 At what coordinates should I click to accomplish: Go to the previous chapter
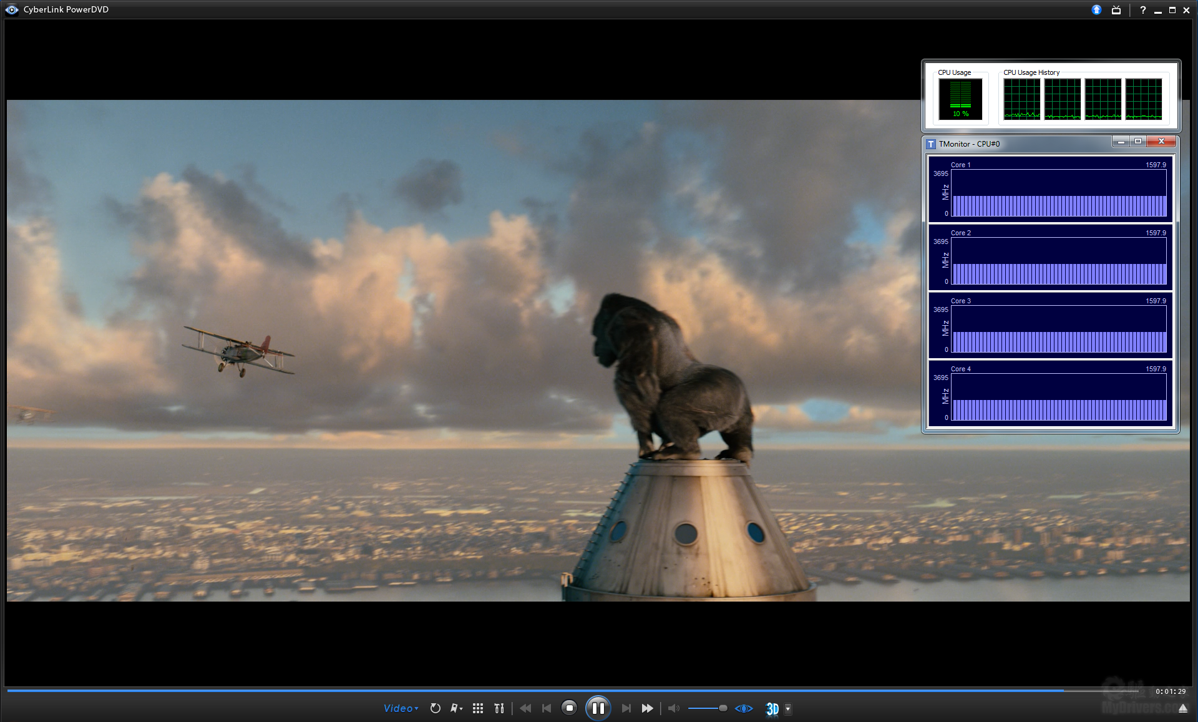[547, 708]
